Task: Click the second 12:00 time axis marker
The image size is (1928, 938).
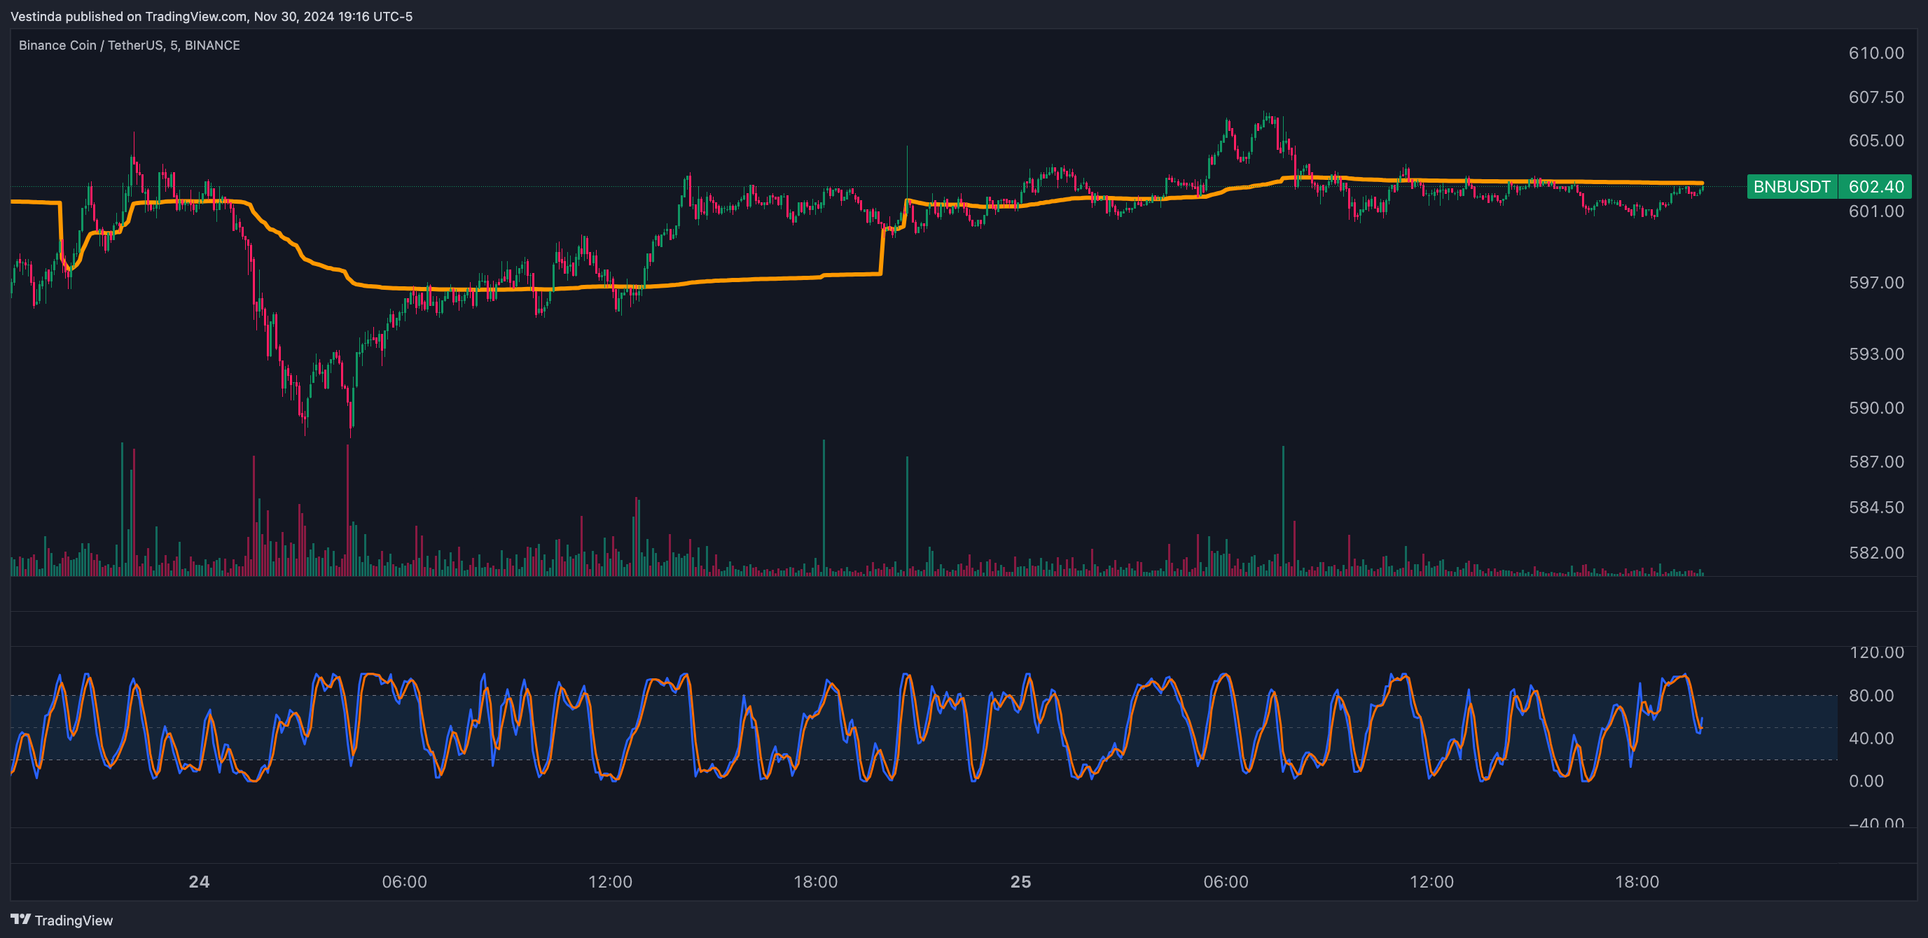Action: [1431, 882]
